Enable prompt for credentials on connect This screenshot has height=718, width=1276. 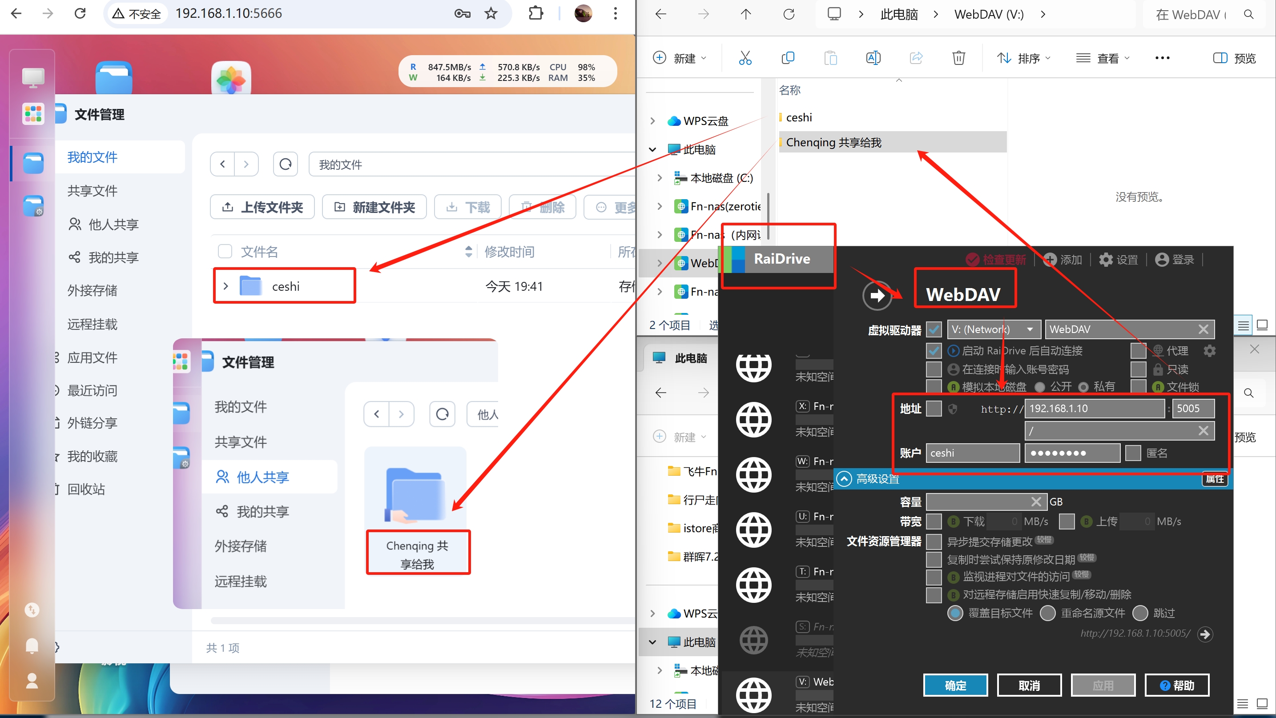(x=934, y=369)
